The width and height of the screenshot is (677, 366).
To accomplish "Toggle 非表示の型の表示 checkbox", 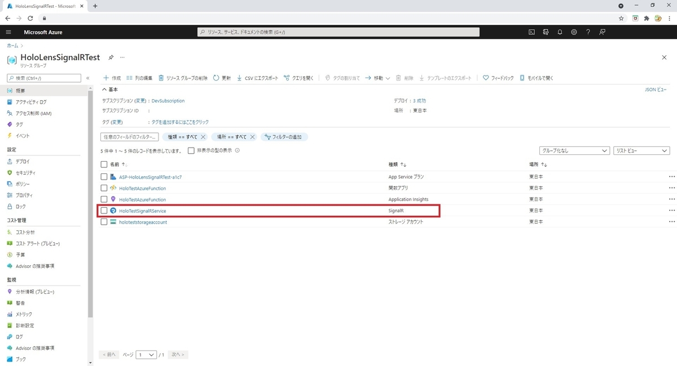I will [191, 150].
